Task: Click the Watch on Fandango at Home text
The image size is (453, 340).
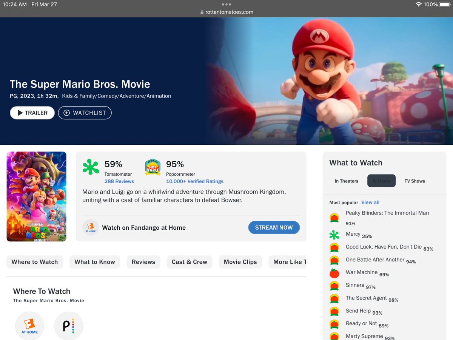Action: [144, 227]
